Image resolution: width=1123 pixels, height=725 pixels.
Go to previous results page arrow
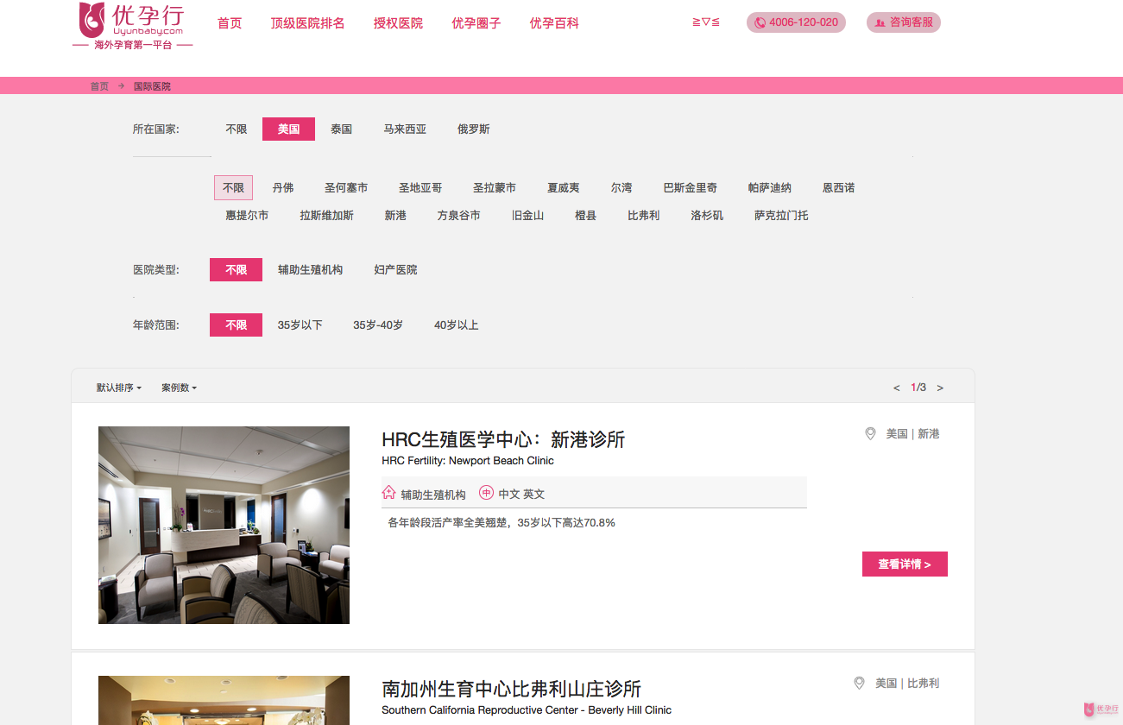pos(896,388)
